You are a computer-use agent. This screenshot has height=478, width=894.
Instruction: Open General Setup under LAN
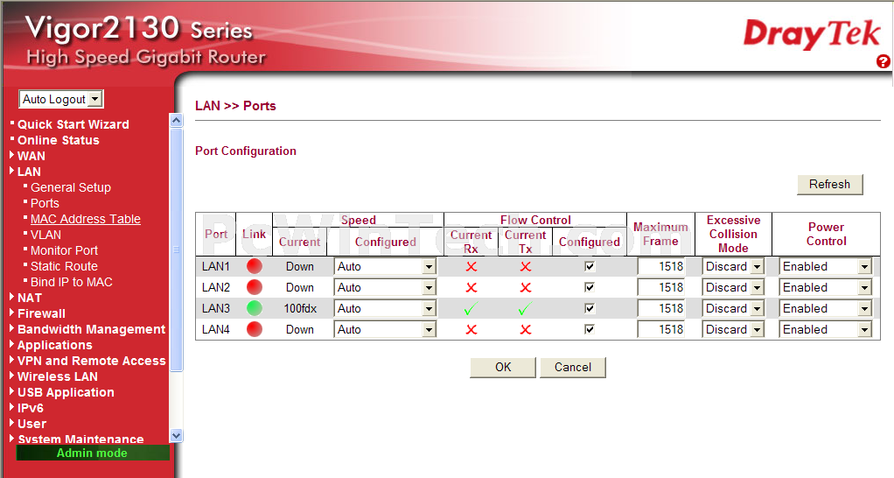pyautogui.click(x=71, y=187)
